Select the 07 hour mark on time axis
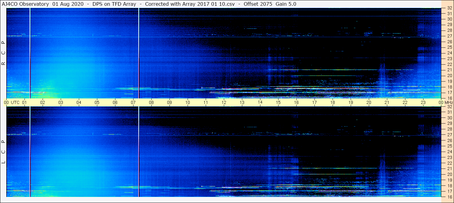The image size is (454, 203). click(x=133, y=102)
